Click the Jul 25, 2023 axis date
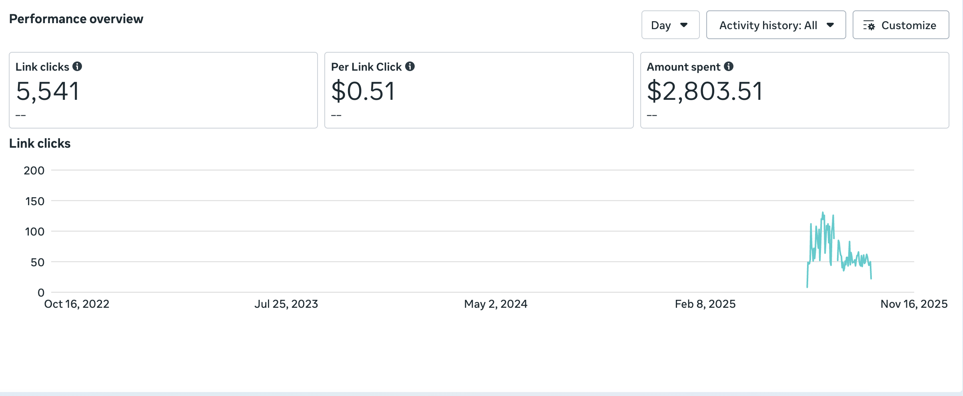This screenshot has width=963, height=396. (x=286, y=304)
